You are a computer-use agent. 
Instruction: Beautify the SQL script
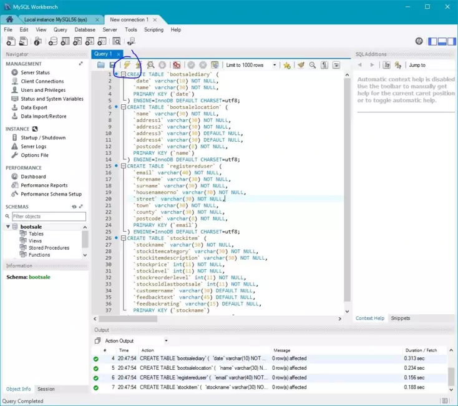click(301, 65)
